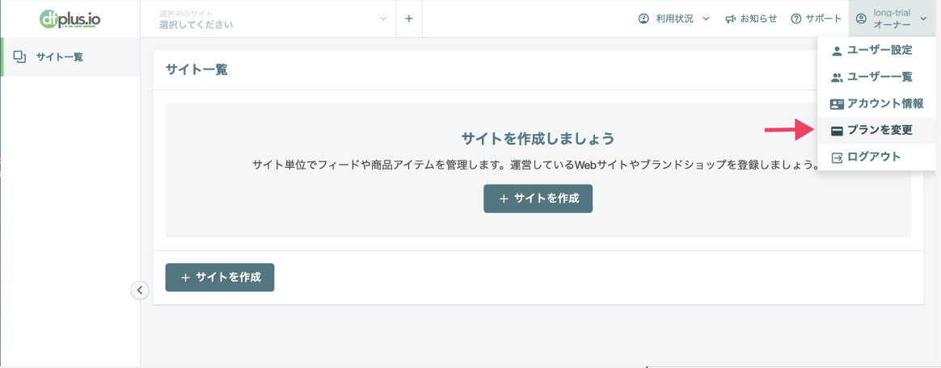Toggle the long-trial オーナー account menu

894,19
